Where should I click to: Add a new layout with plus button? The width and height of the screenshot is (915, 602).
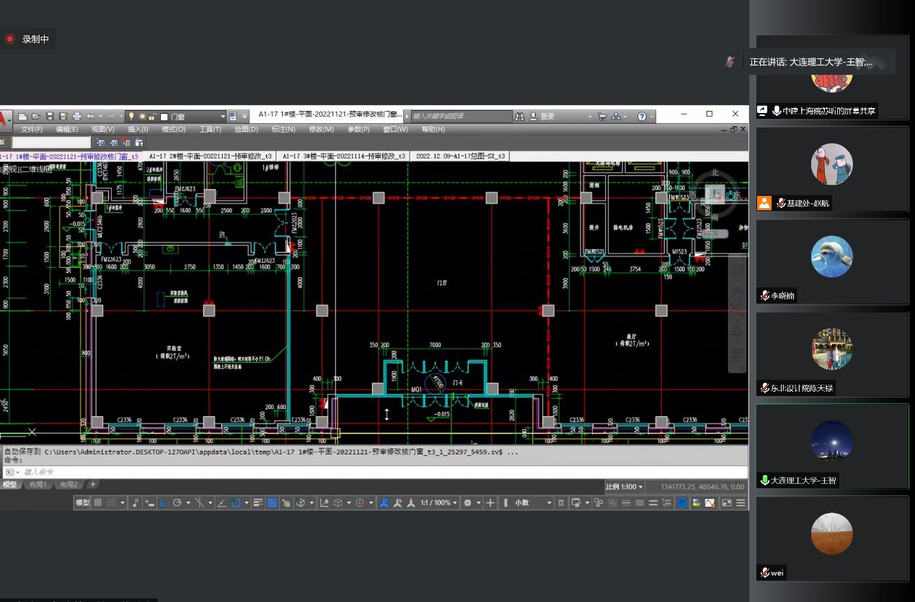pyautogui.click(x=92, y=485)
